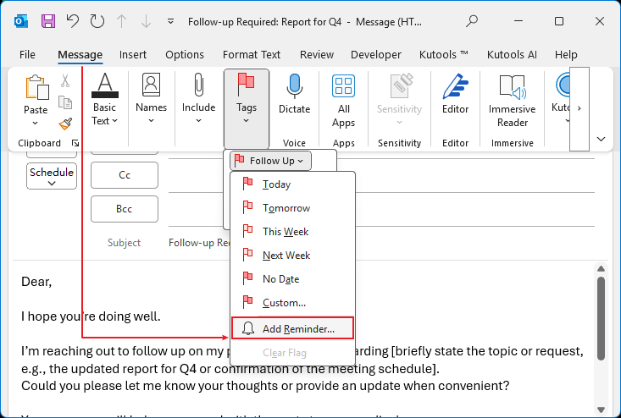The height and width of the screenshot is (418, 621).
Task: Click the Save icon in title bar
Action: coord(48,21)
